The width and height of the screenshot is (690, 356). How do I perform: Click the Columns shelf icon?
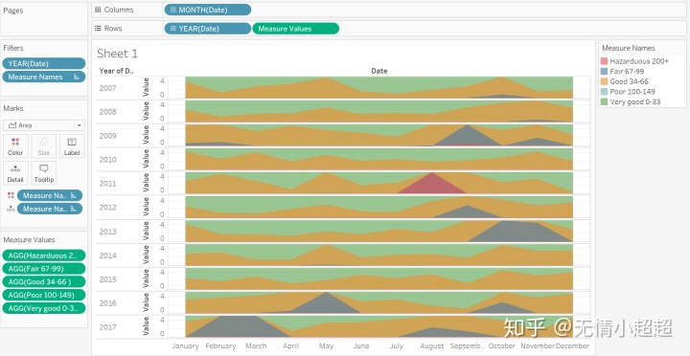tap(98, 10)
